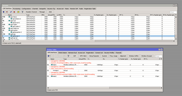Sort Wireless Tables by Actual MTU header
The image size is (182, 96).
click(83, 59)
